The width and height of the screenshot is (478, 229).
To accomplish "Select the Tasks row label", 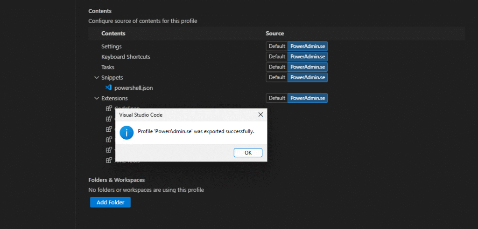I will [x=108, y=67].
